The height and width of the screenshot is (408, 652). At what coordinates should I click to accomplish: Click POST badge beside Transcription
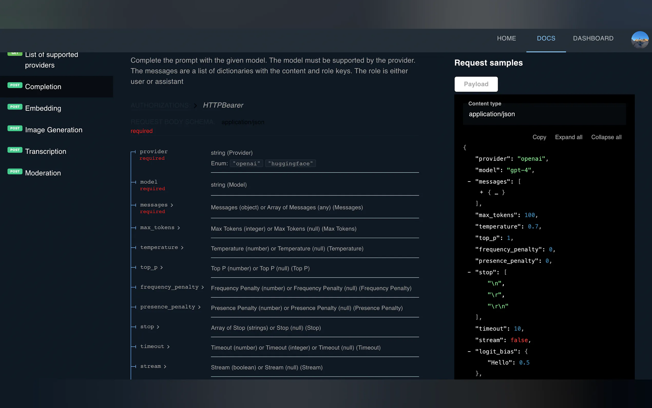click(x=15, y=150)
